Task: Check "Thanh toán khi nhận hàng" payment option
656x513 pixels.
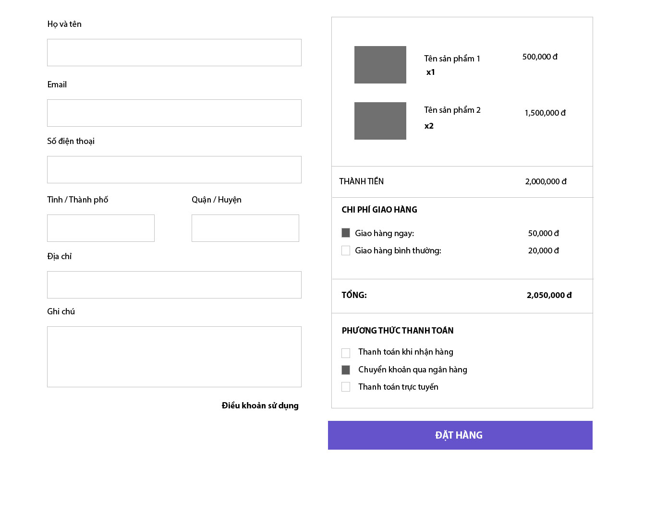Action: [346, 352]
